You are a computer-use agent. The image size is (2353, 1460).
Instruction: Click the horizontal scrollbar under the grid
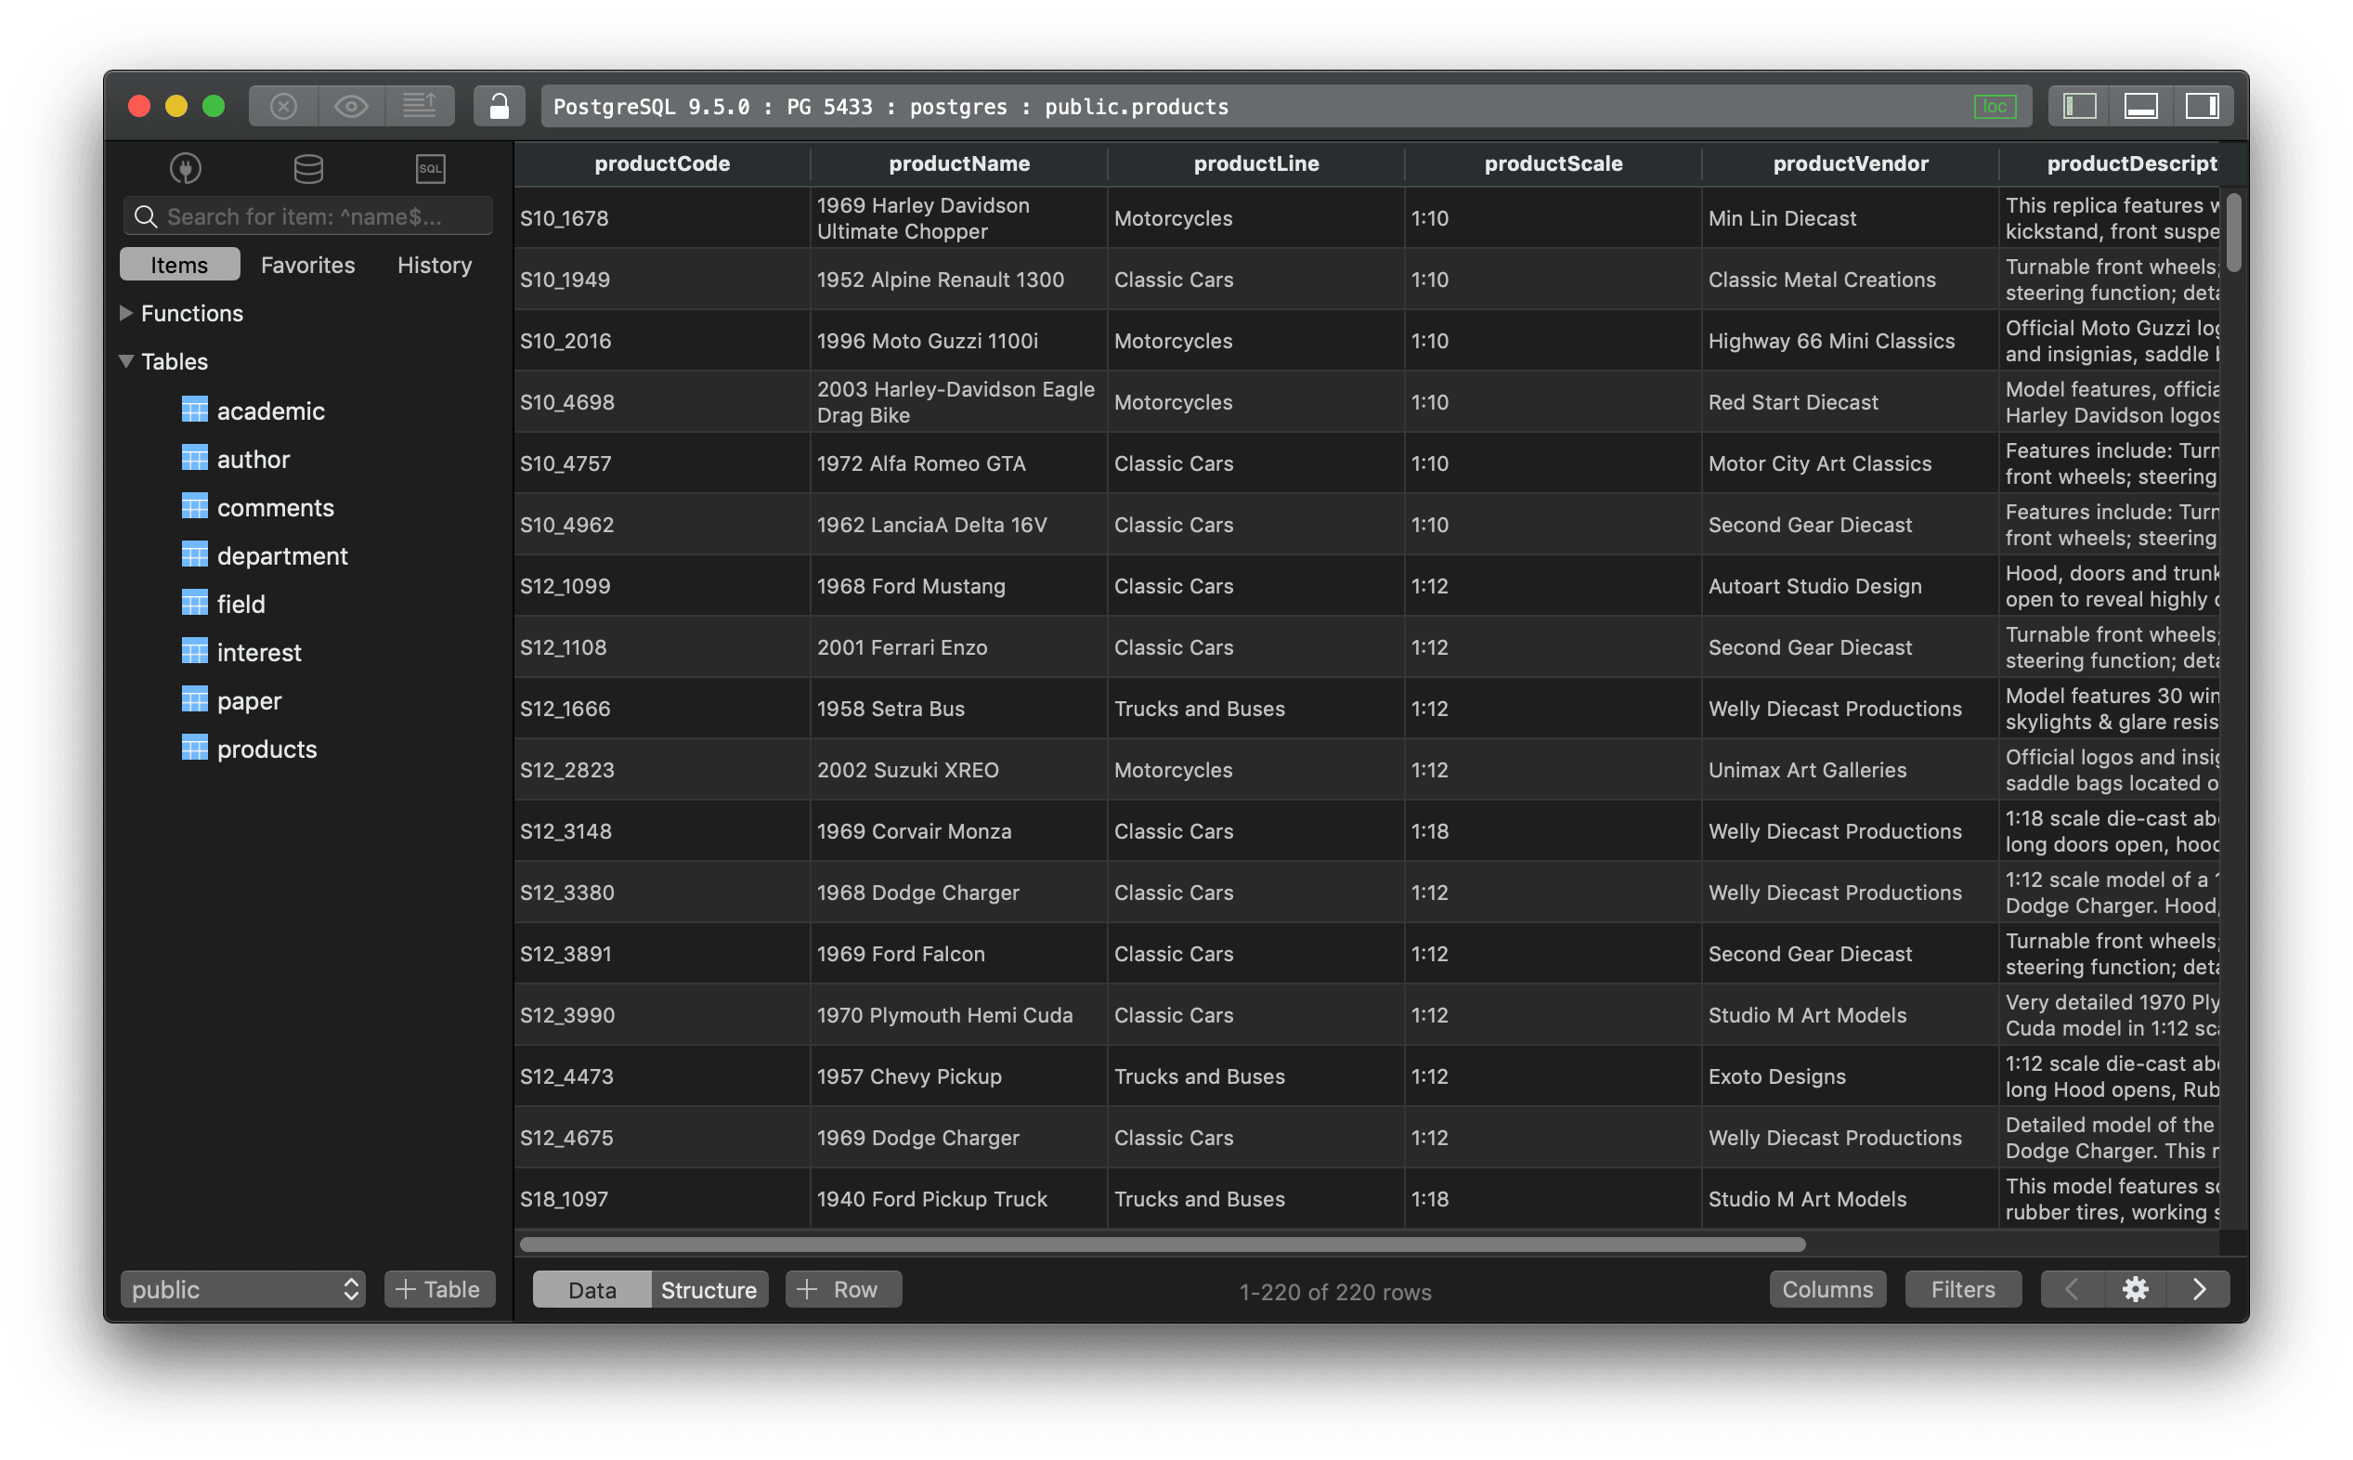(1162, 1244)
